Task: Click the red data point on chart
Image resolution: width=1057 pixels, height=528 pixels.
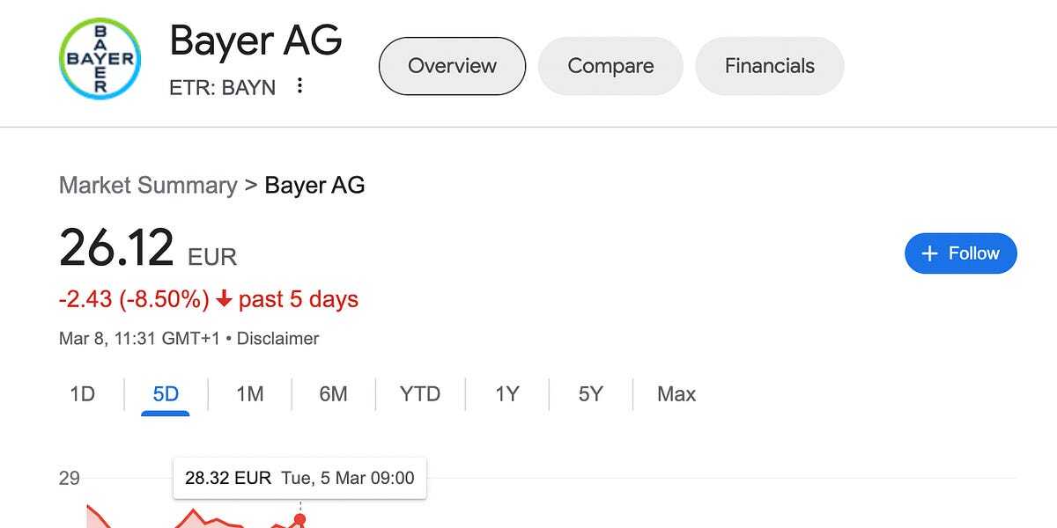Action: click(x=299, y=519)
